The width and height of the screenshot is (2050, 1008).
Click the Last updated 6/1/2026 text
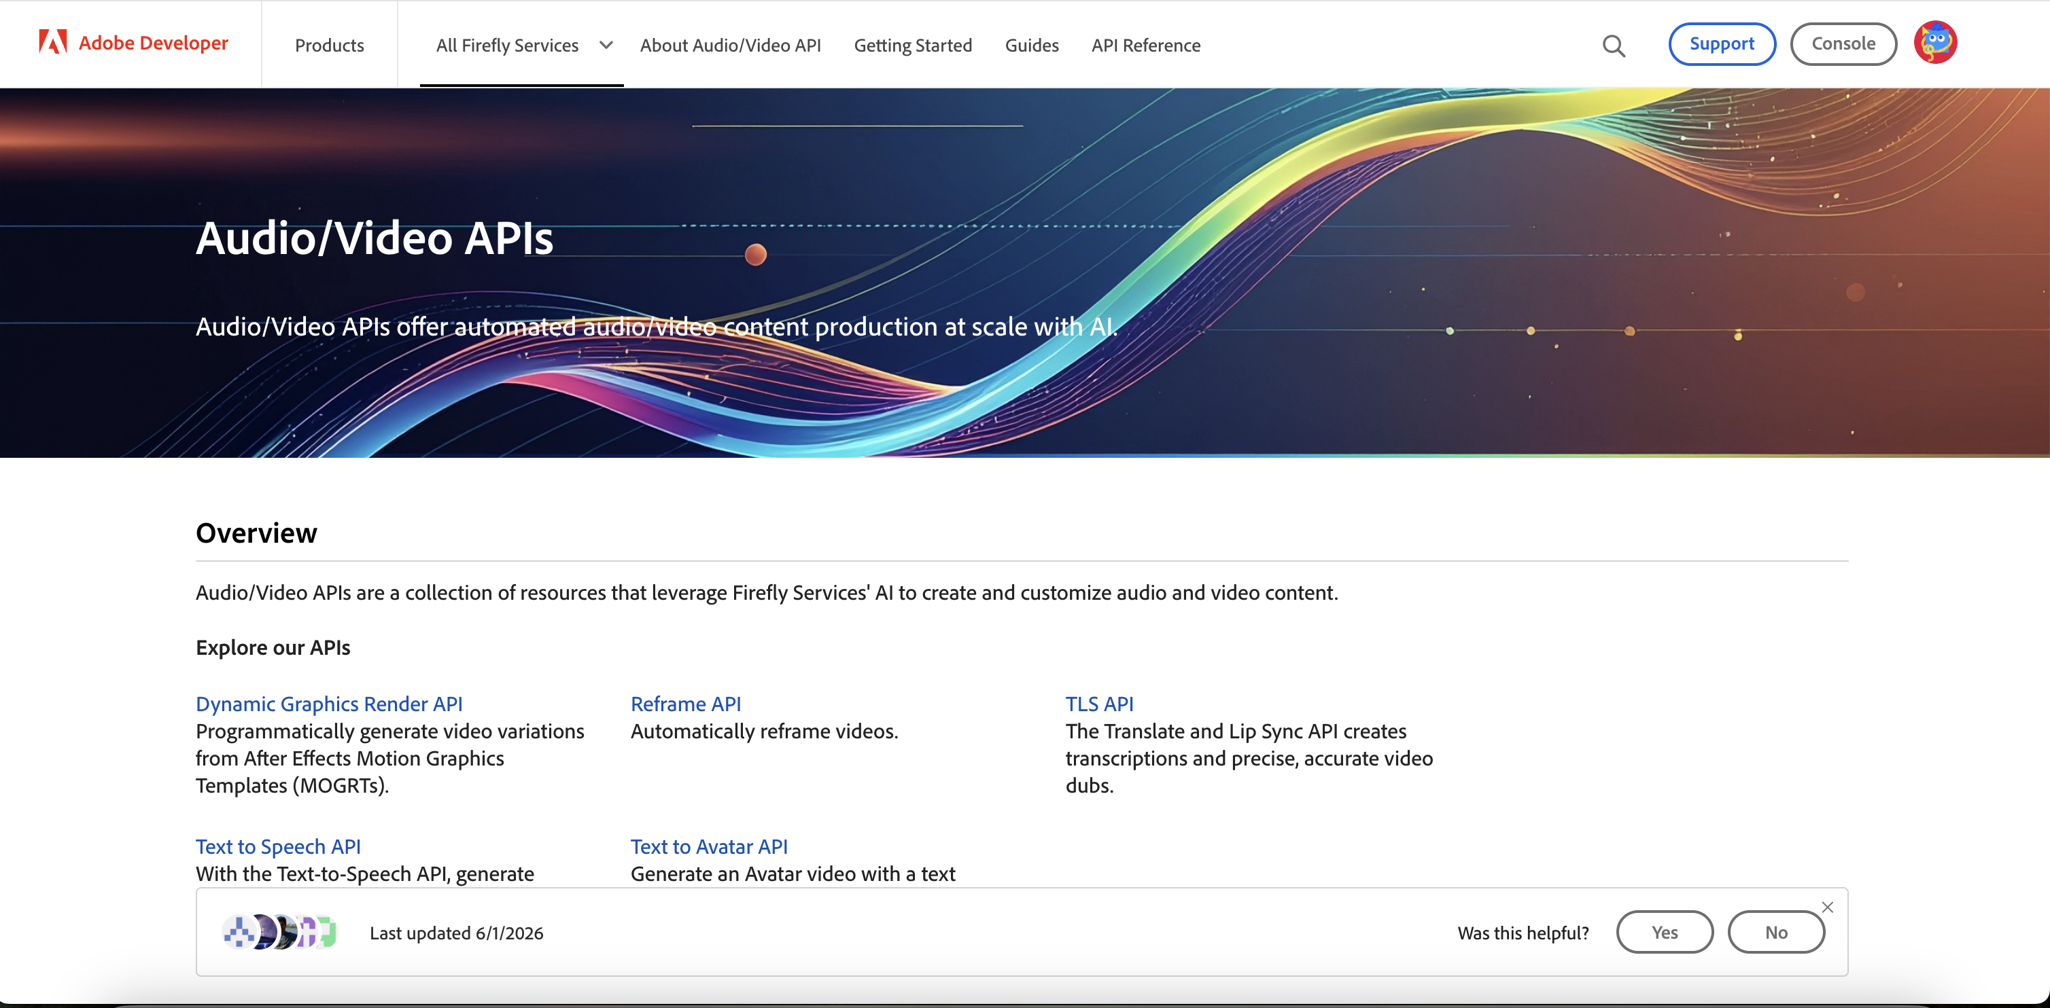(456, 933)
